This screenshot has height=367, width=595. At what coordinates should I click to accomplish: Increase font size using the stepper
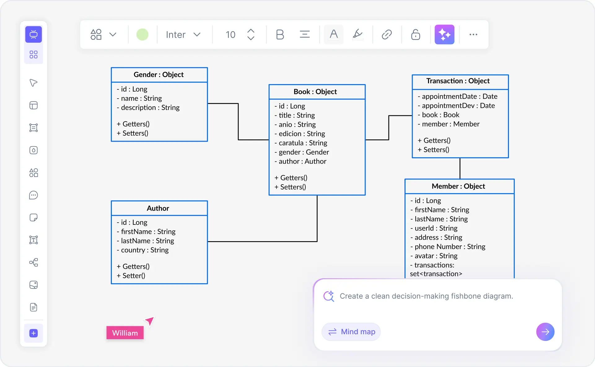tap(251, 31)
